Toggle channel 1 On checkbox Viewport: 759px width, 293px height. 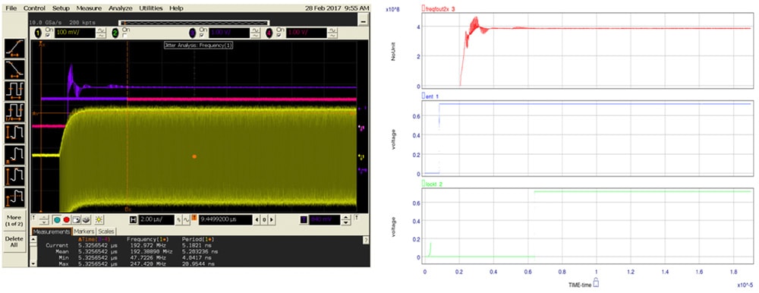point(48,36)
